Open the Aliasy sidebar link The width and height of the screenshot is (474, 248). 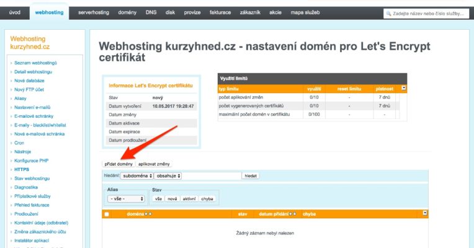click(20, 99)
